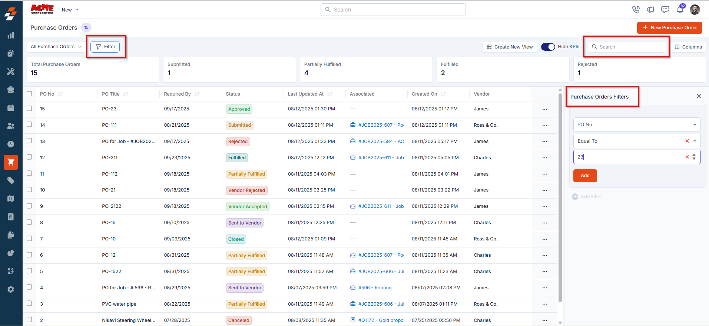The image size is (709, 326).
Task: Open the clock timesheet sidebar icon
Action: point(11,144)
